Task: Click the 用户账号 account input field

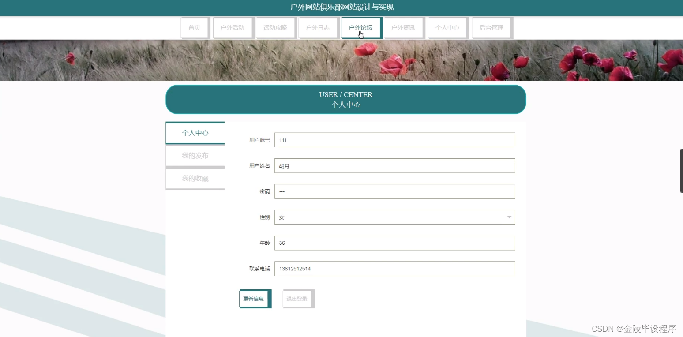Action: pos(394,140)
